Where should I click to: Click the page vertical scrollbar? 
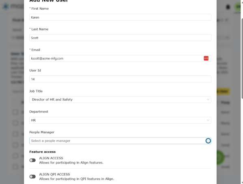[242, 58]
